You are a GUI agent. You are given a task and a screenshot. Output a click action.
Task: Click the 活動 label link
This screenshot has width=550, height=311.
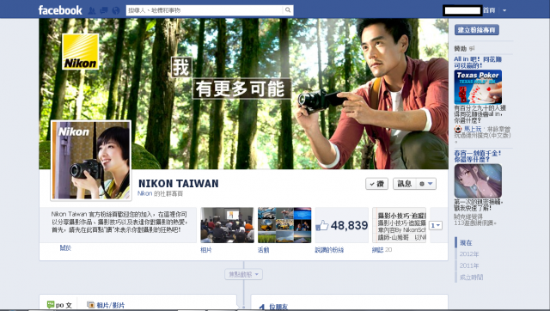pos(264,250)
